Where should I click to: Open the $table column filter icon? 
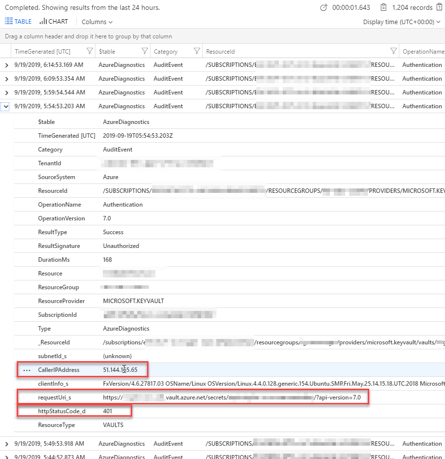coord(145,51)
